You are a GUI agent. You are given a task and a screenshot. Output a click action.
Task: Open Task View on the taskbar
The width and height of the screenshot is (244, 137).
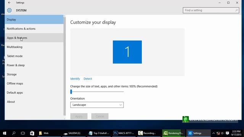coord(23,133)
